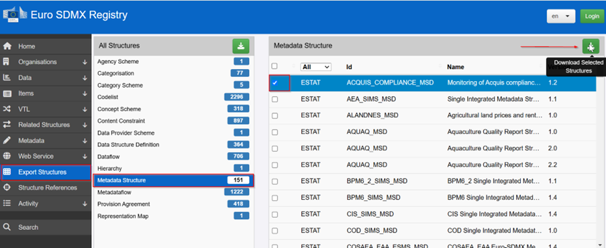Expand the Web Service menu arrow
The image size is (606, 248).
(x=85, y=156)
